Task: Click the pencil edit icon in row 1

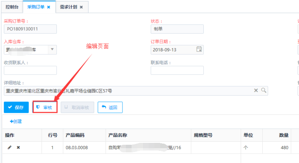Action: coord(9,147)
